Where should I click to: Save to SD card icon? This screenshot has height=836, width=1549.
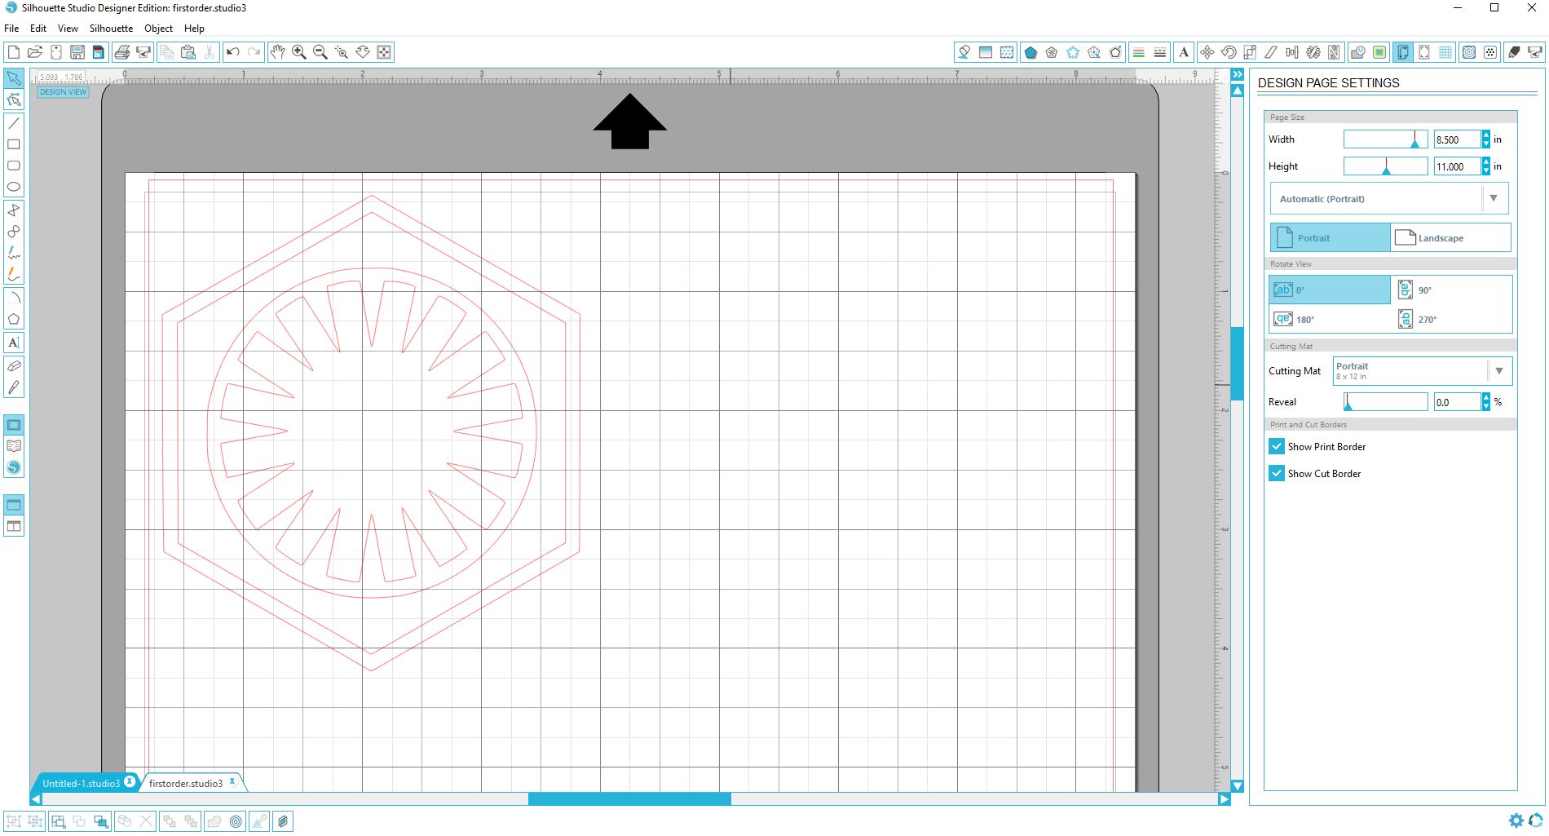coord(99,52)
